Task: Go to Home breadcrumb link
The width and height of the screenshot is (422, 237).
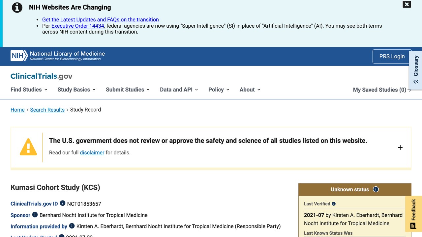Action: 17,110
